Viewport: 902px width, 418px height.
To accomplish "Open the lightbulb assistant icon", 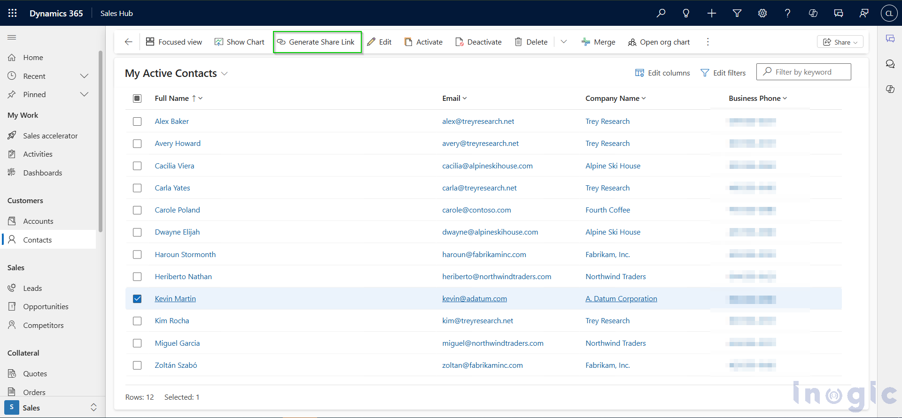I will pos(686,13).
